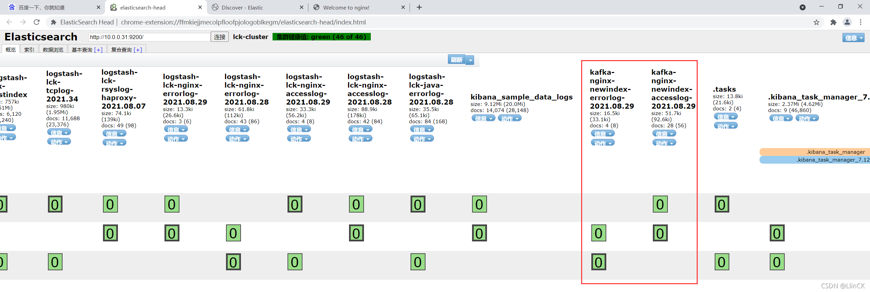Screen dimensions: 870x292
Task: Click the cluster URL input field
Action: (x=149, y=37)
